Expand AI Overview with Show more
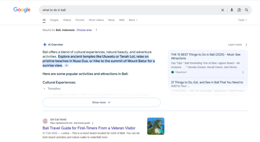The height and width of the screenshot is (142, 260). point(101,102)
